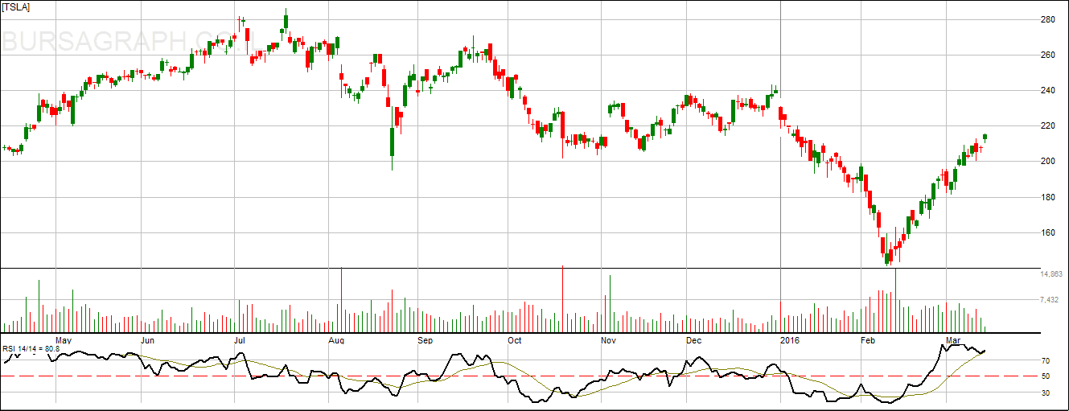Click the last green candlestick near 214
Screen dimensions: 1069x411
tap(985, 138)
